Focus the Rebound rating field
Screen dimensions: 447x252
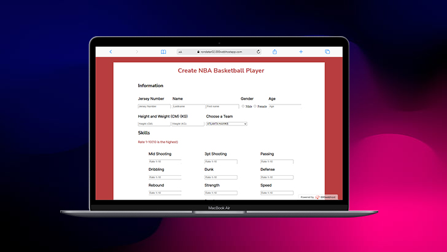[x=165, y=193]
